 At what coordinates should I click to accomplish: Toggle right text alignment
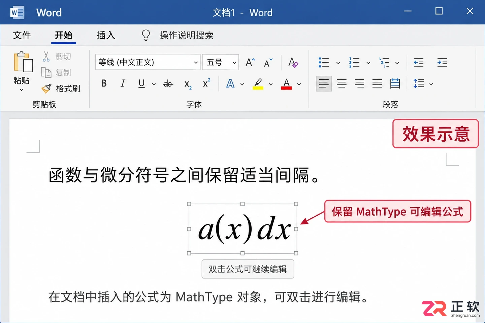click(x=359, y=83)
